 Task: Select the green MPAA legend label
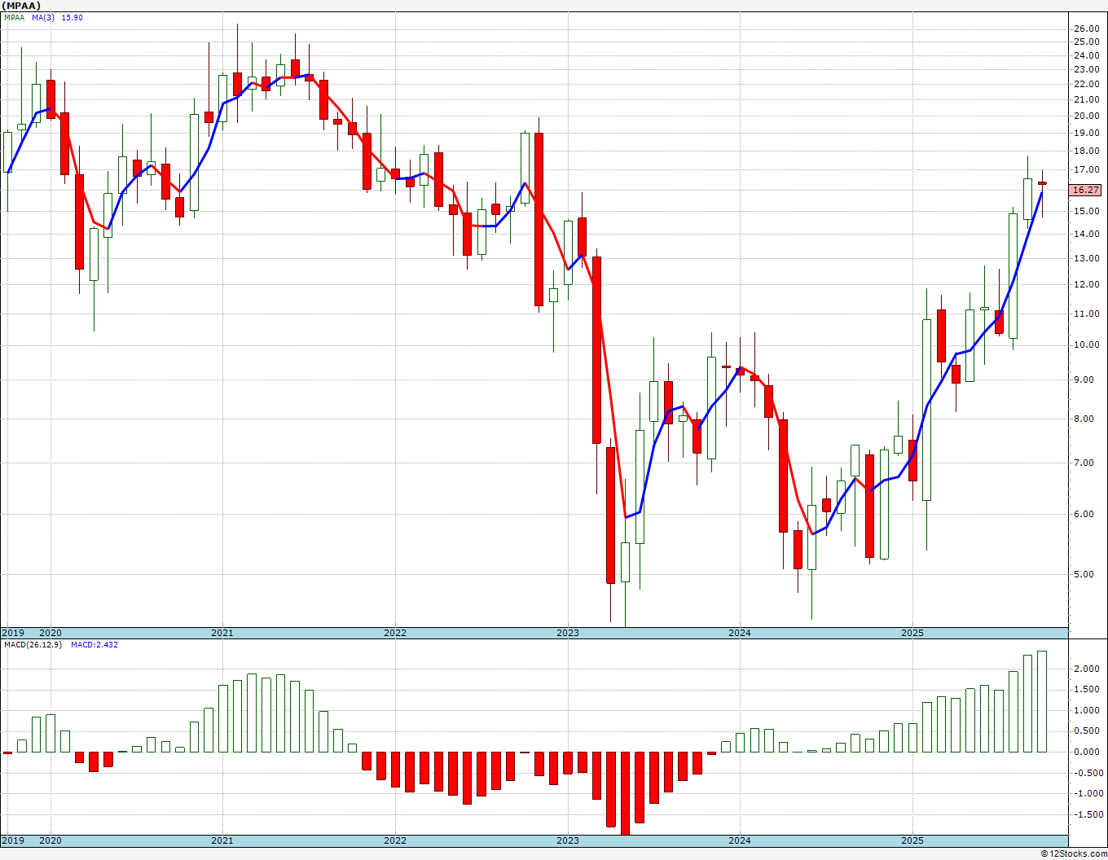(x=14, y=17)
